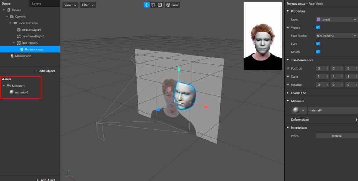Toggle the Eyes checkbox
The image size is (358, 181).
317,44
